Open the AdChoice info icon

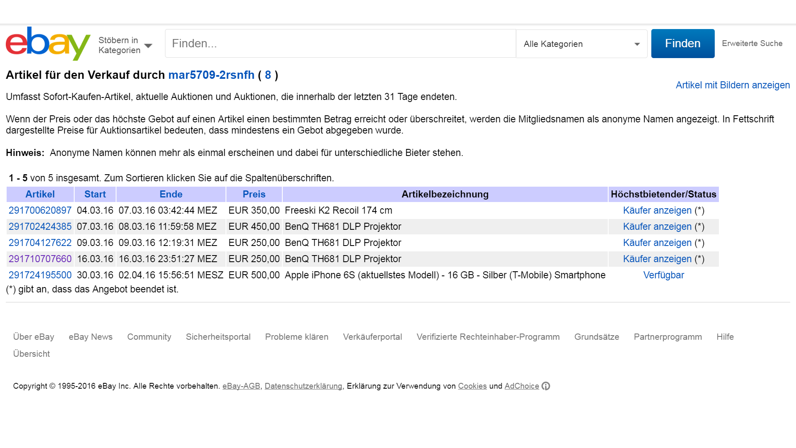[x=546, y=386]
